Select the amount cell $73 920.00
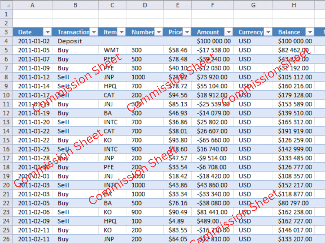This screenshot has width=325, height=243. (x=213, y=77)
